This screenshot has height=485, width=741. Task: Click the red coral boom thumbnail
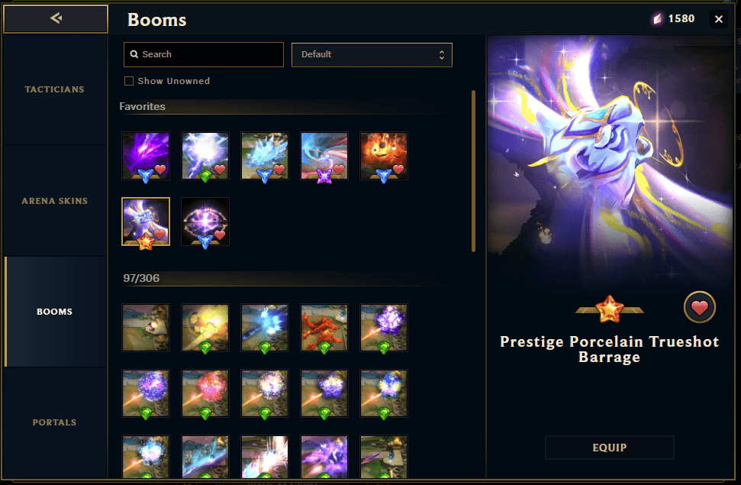324,328
